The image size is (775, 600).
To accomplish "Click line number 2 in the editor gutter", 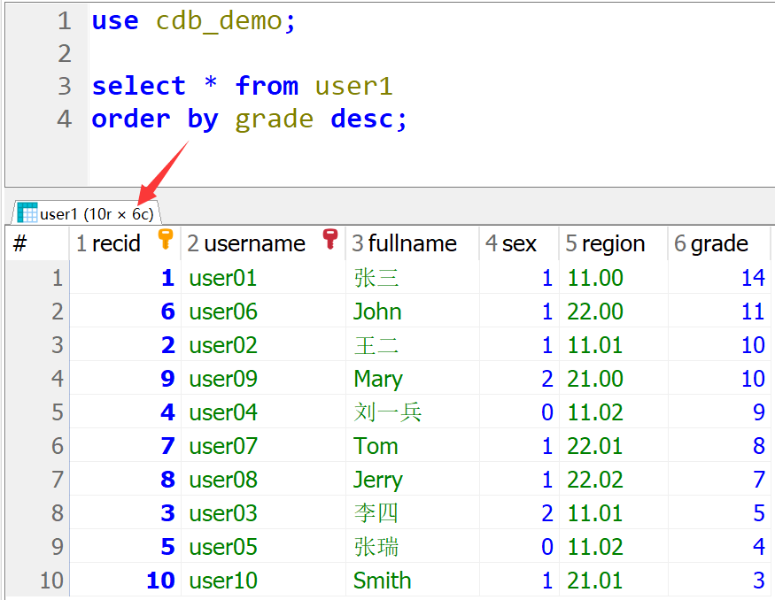I will coord(64,54).
